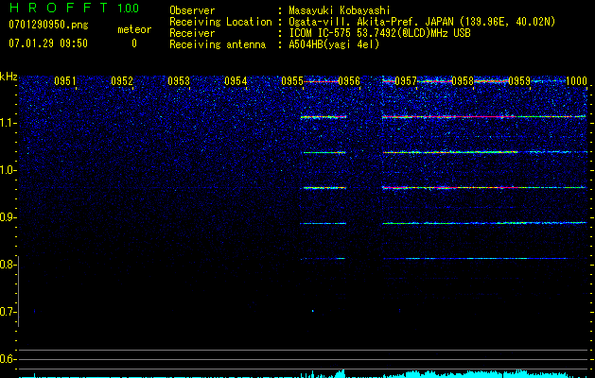Select the file name 0701290950.png
Image resolution: width=595 pixels, height=378 pixels.
pos(48,25)
